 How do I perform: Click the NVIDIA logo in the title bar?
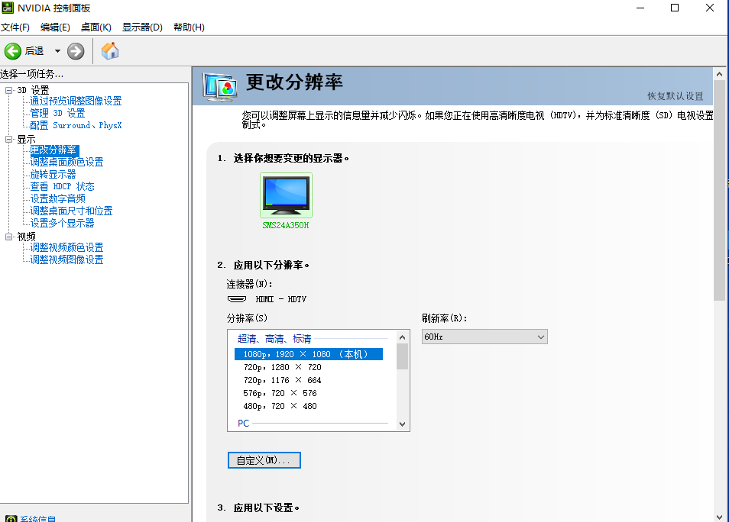[x=8, y=8]
